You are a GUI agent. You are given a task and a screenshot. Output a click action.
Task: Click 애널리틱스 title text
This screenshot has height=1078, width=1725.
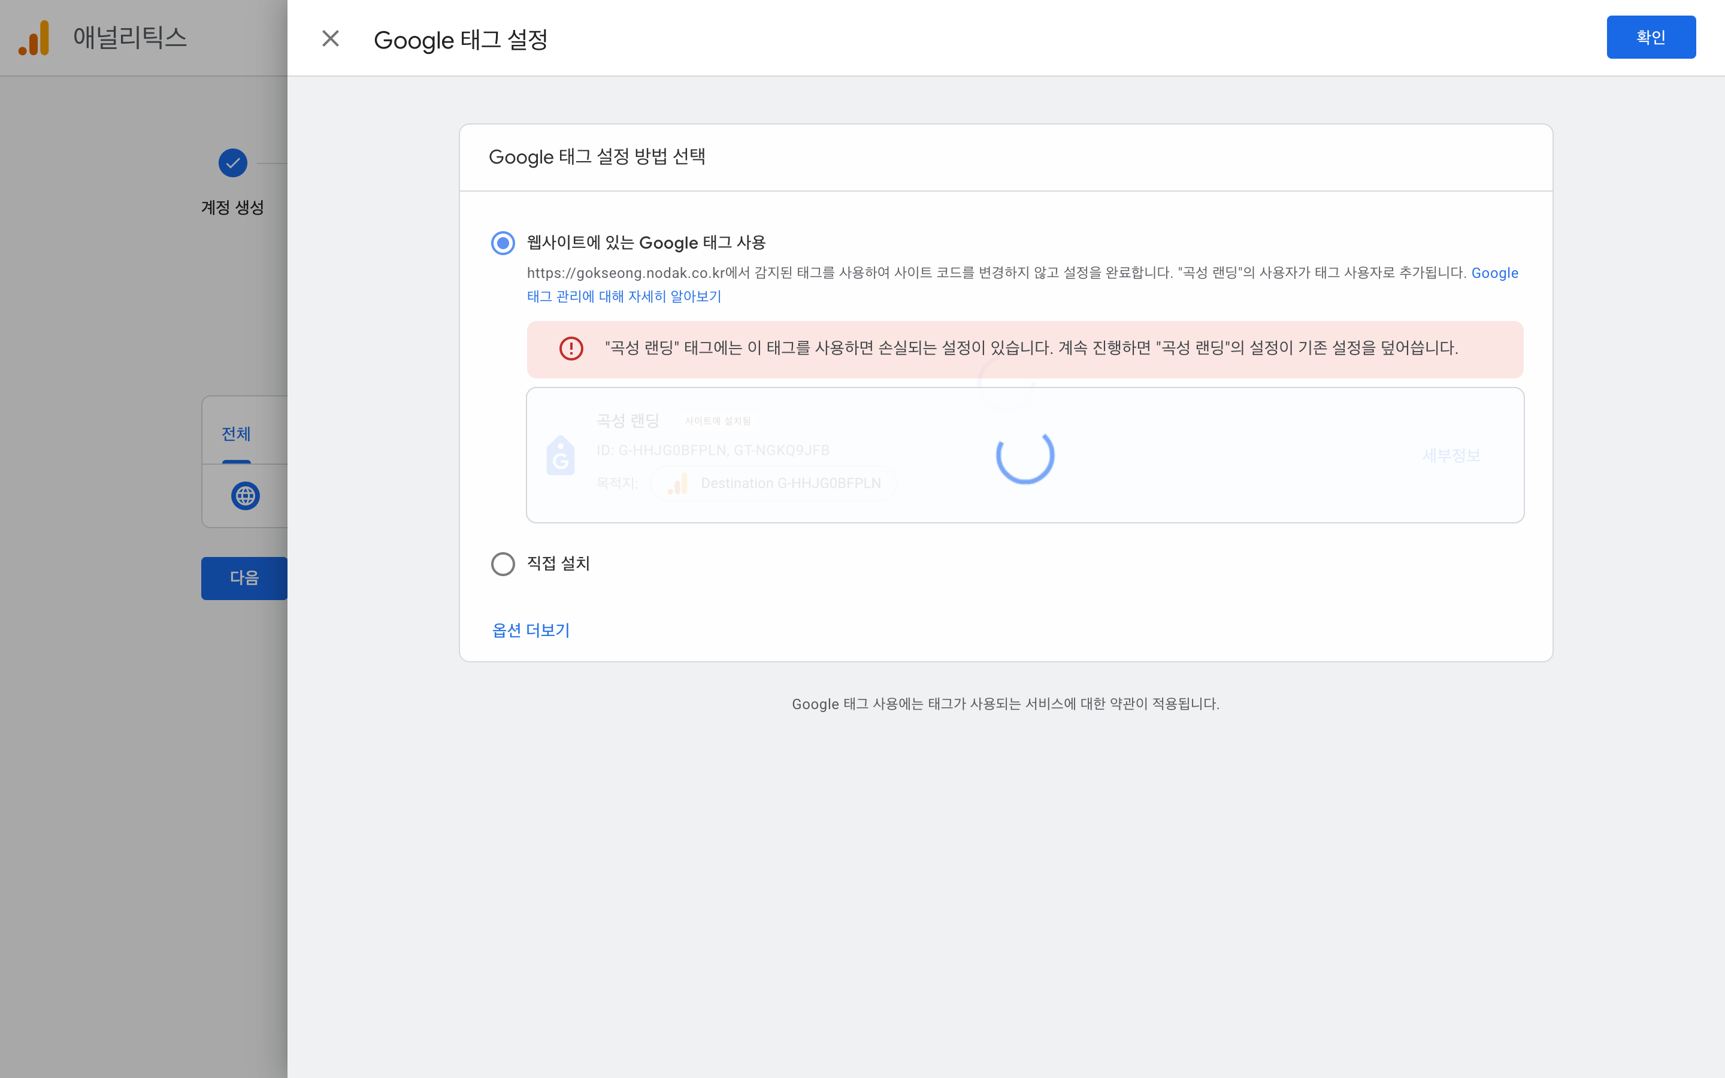(130, 38)
